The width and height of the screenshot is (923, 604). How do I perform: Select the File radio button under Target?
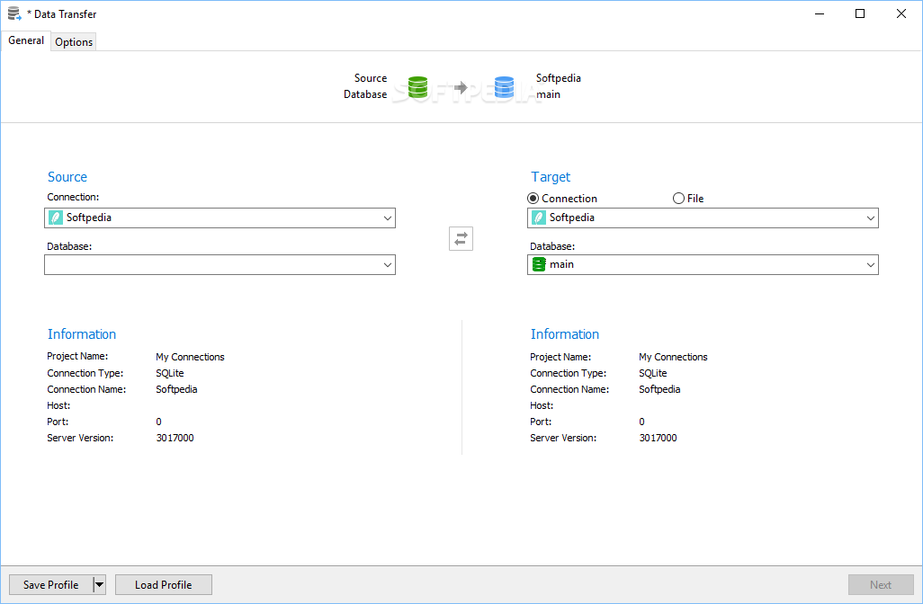[678, 199]
